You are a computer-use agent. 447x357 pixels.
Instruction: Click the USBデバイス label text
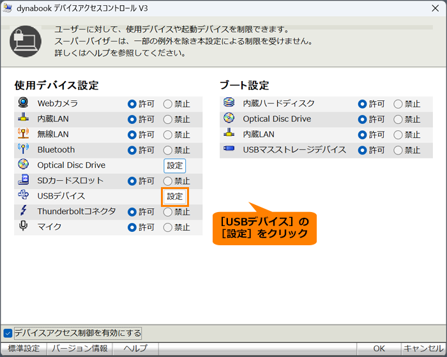pos(61,196)
